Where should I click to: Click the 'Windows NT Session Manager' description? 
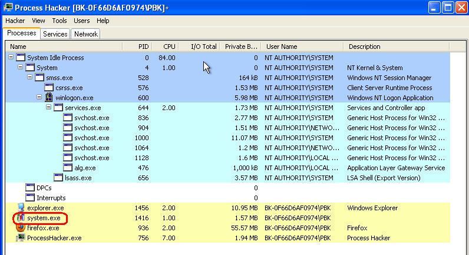(389, 78)
